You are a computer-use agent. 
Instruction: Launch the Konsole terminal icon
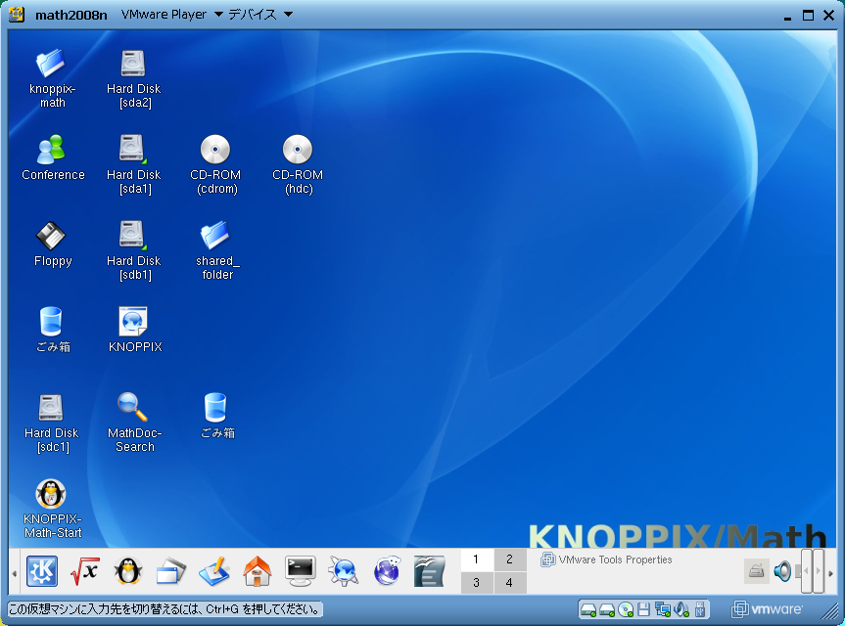[301, 571]
